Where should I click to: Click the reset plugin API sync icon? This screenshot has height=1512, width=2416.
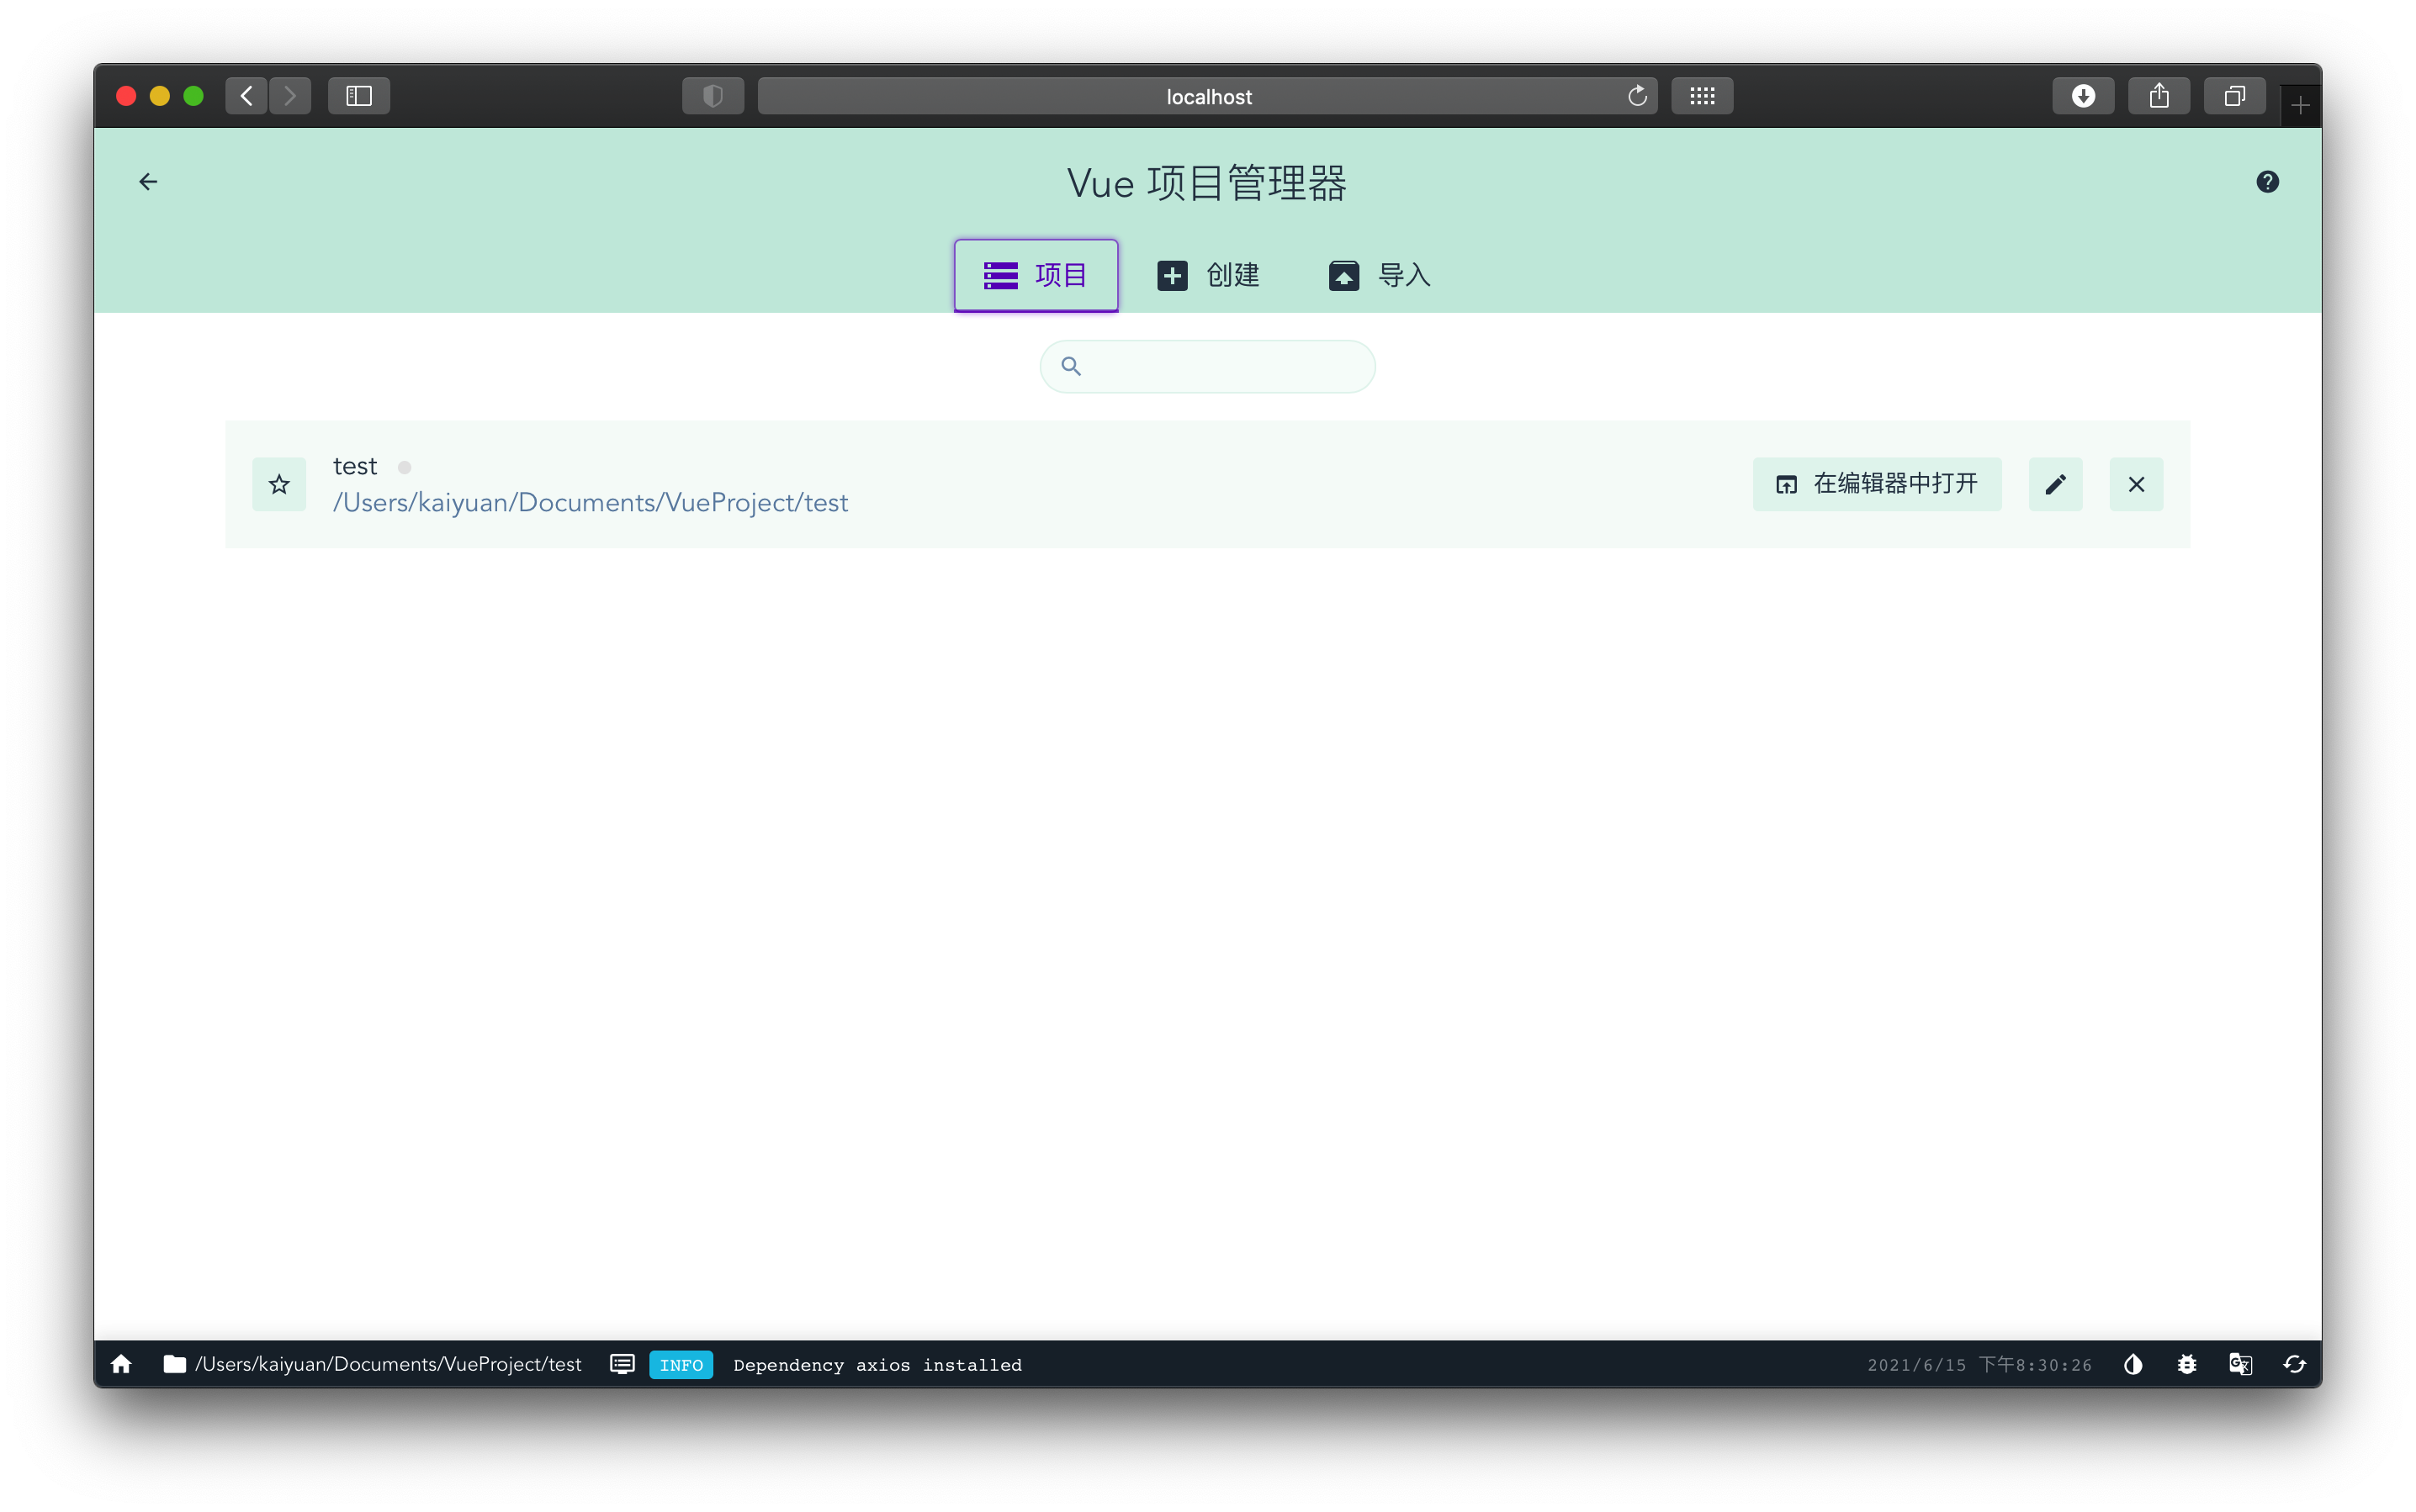[x=2294, y=1364]
